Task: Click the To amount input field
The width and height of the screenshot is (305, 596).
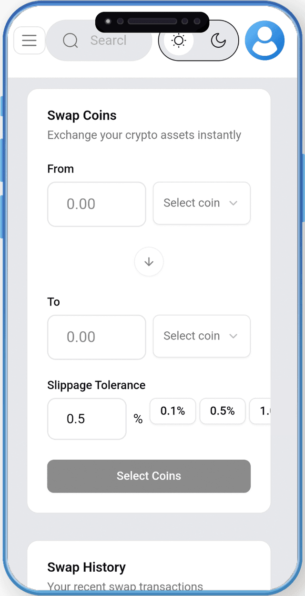Action: pos(96,337)
